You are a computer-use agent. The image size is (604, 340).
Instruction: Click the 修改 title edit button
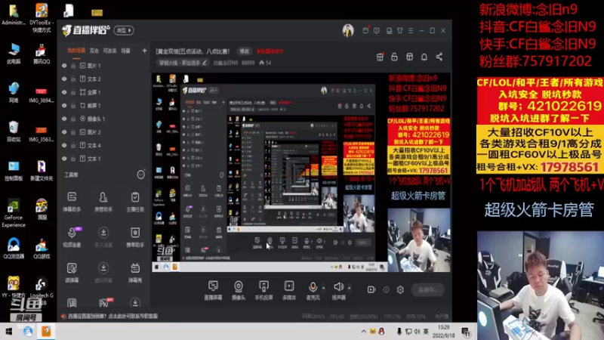(245, 51)
